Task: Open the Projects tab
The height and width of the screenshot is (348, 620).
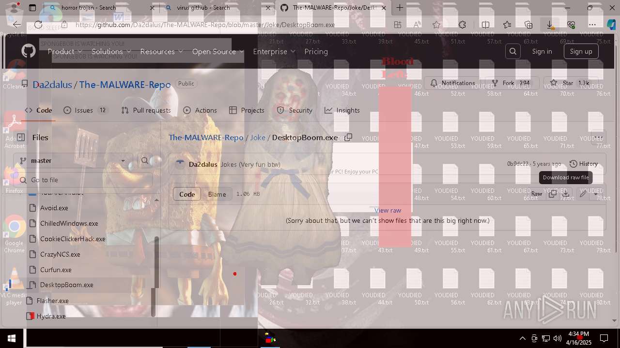Action: pos(247,110)
